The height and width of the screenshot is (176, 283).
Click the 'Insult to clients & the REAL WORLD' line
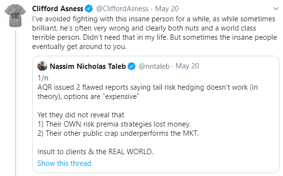pyautogui.click(x=95, y=152)
